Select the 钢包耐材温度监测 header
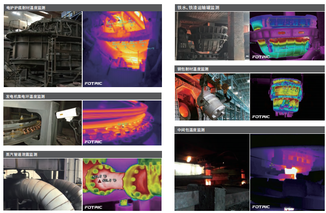This screenshot has width=326, height=213. click(x=193, y=69)
